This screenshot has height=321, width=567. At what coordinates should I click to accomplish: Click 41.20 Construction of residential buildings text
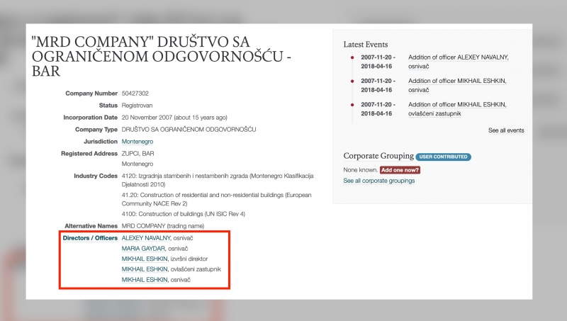(216, 199)
